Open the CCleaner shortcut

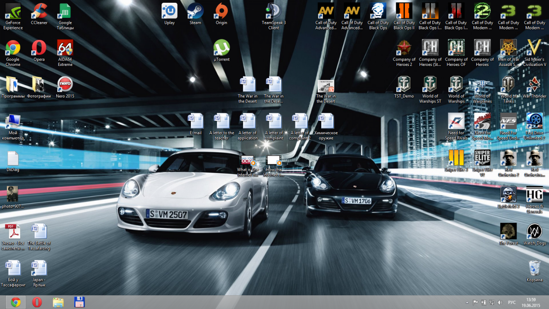tap(39, 11)
